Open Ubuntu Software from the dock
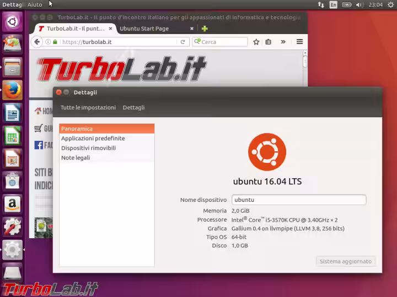The height and width of the screenshot is (297, 397). tap(12, 181)
